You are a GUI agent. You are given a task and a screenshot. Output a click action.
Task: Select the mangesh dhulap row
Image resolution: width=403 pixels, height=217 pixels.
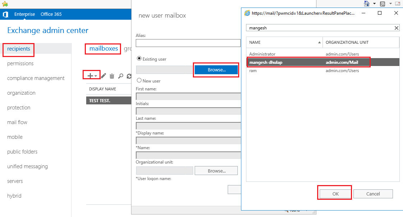pos(323,62)
